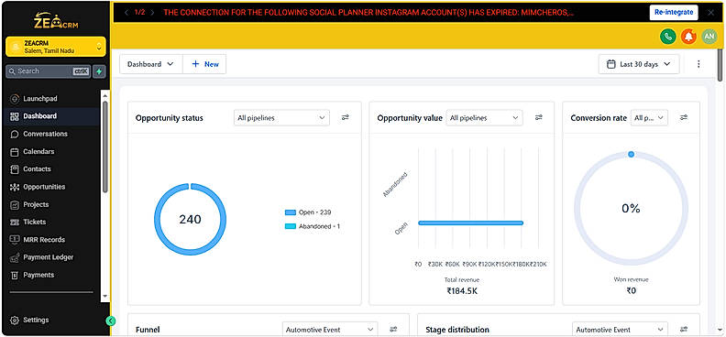Open Stage distribution Automotive Event dropdown
Image resolution: width=726 pixels, height=337 pixels.
tap(620, 330)
